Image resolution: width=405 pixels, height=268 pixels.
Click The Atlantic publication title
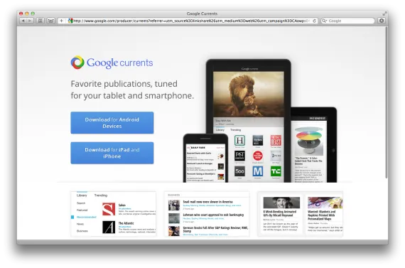126,223
